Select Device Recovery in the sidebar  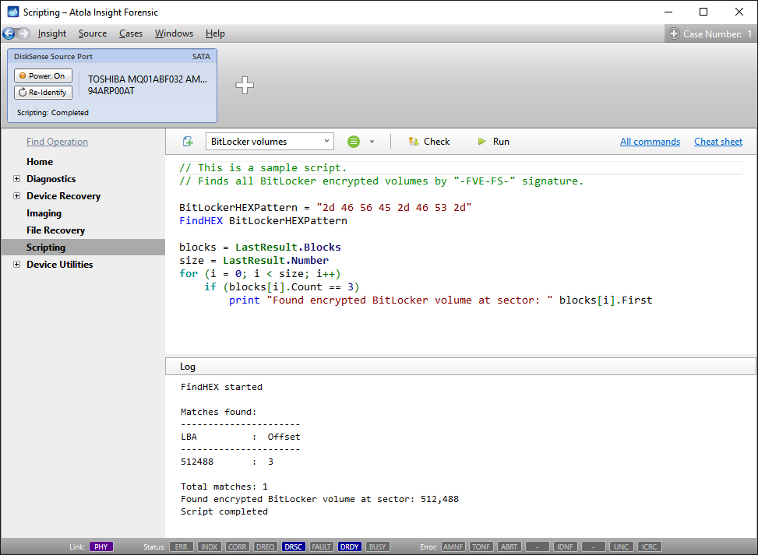click(63, 195)
